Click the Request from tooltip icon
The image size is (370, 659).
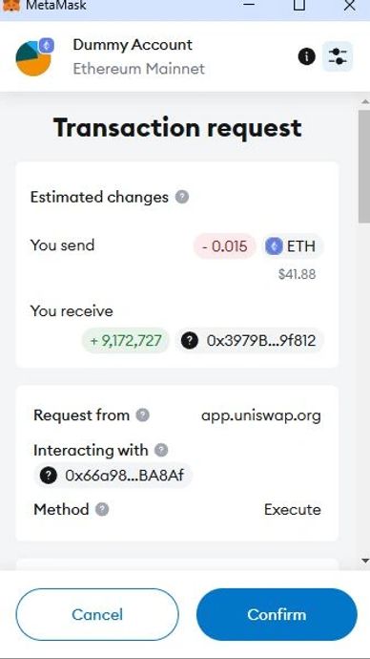click(143, 415)
